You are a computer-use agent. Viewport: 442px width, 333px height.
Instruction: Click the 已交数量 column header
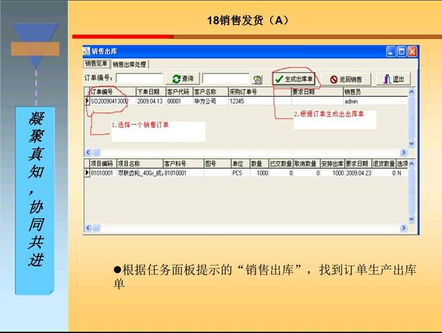tap(281, 164)
